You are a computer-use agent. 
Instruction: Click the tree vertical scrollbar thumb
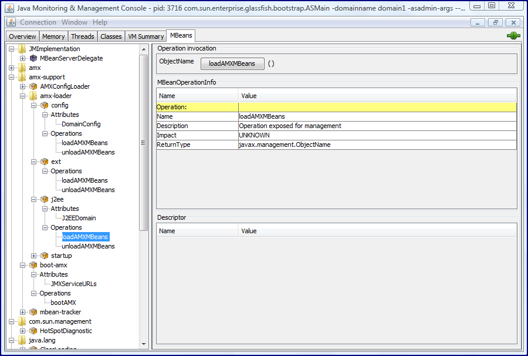[144, 143]
